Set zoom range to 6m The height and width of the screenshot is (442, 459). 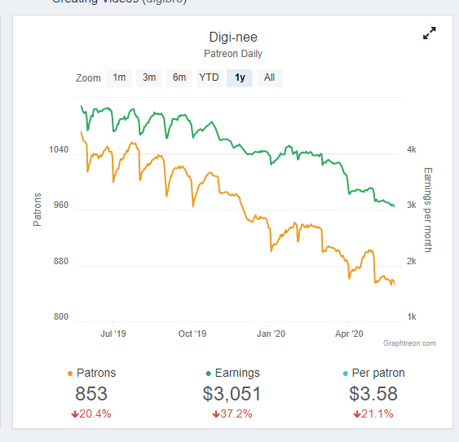pos(179,77)
